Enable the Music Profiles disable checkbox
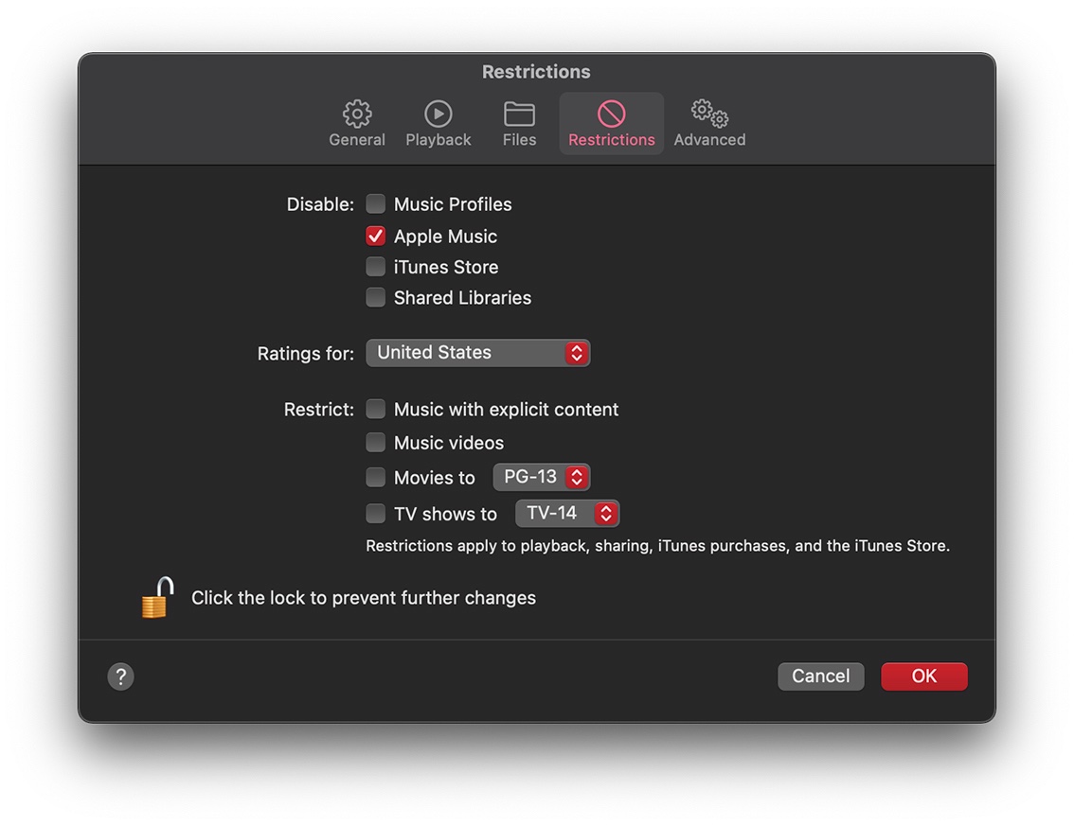The height and width of the screenshot is (826, 1074). (x=375, y=204)
